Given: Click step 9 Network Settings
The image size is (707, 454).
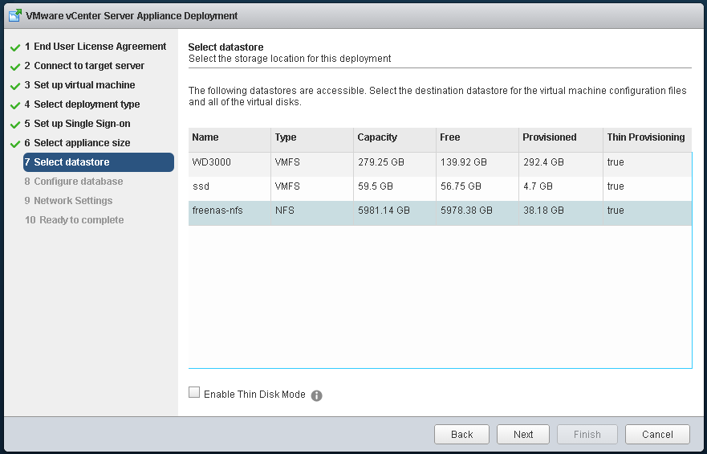Looking at the screenshot, I should pyautogui.click(x=68, y=201).
